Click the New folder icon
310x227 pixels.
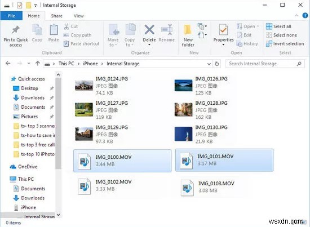(x=188, y=30)
